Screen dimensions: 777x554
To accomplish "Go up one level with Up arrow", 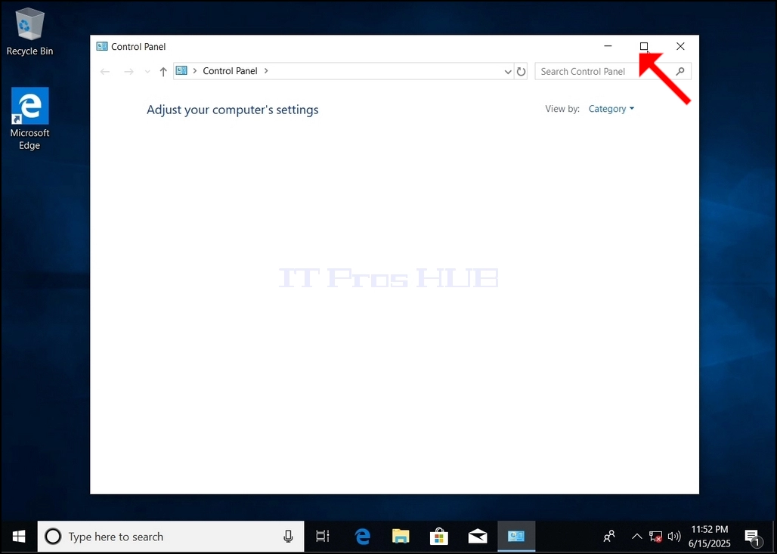I will pyautogui.click(x=163, y=71).
